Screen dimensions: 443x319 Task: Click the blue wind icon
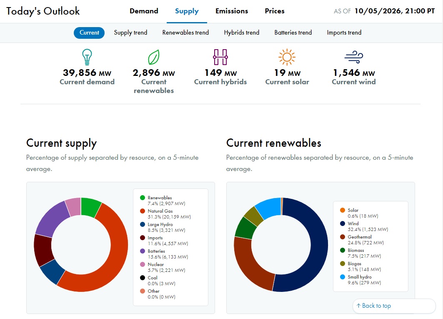(354, 57)
